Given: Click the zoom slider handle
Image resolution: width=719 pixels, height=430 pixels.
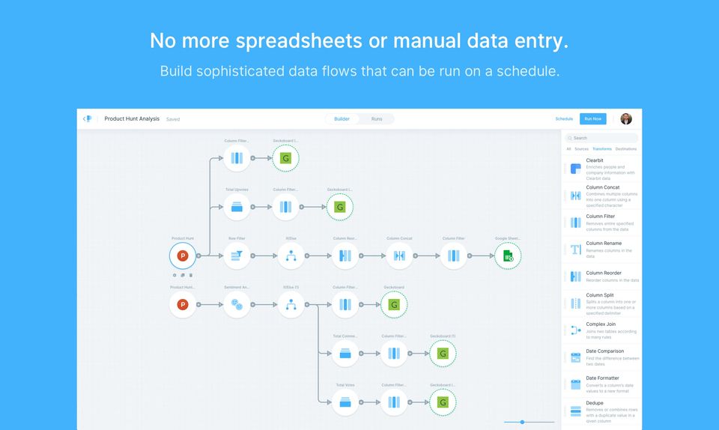Looking at the screenshot, I should (x=522, y=422).
